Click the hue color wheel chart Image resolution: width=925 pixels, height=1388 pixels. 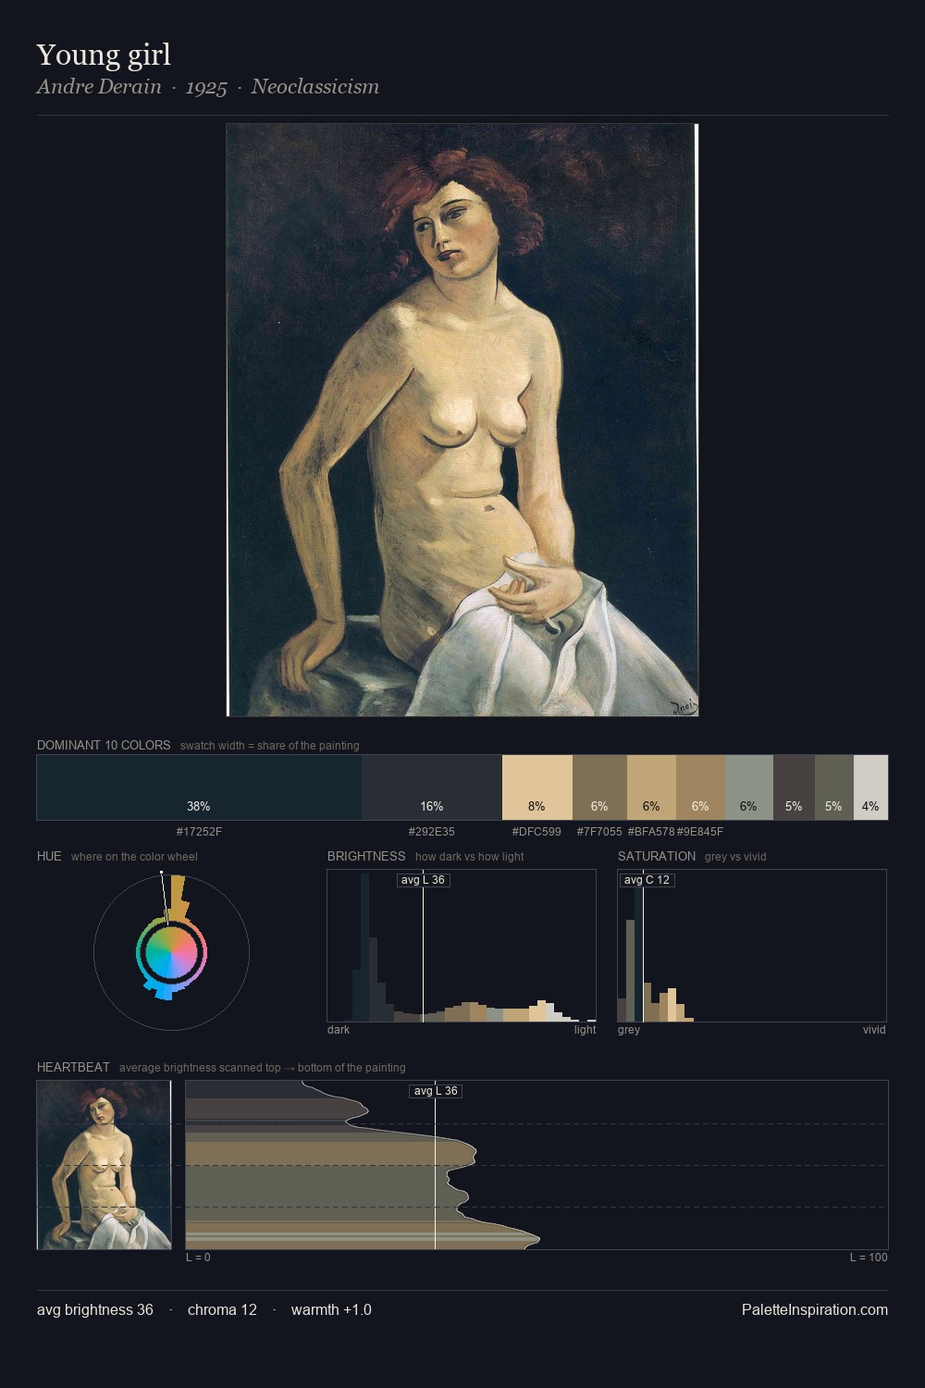point(171,951)
